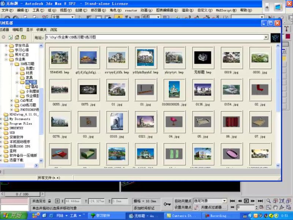Toggle key mode button left of frame field

point(232,207)
